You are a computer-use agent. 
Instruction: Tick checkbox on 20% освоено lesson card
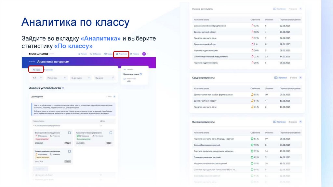click(69, 133)
